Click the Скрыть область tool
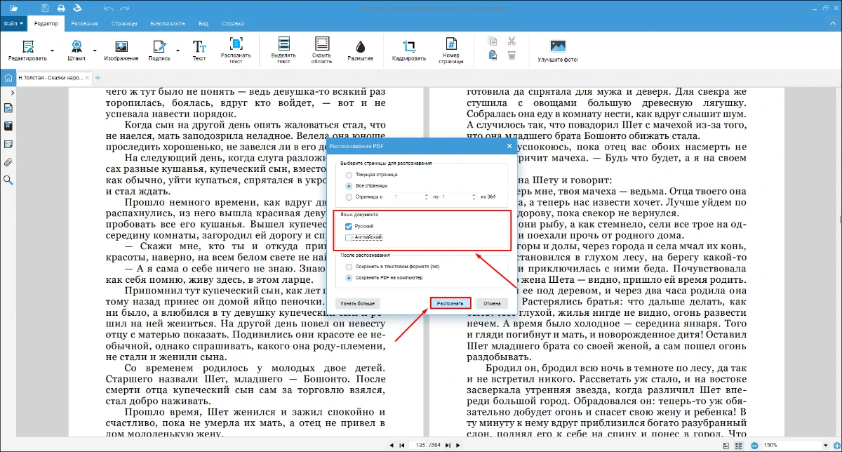The width and height of the screenshot is (842, 452). click(x=321, y=50)
